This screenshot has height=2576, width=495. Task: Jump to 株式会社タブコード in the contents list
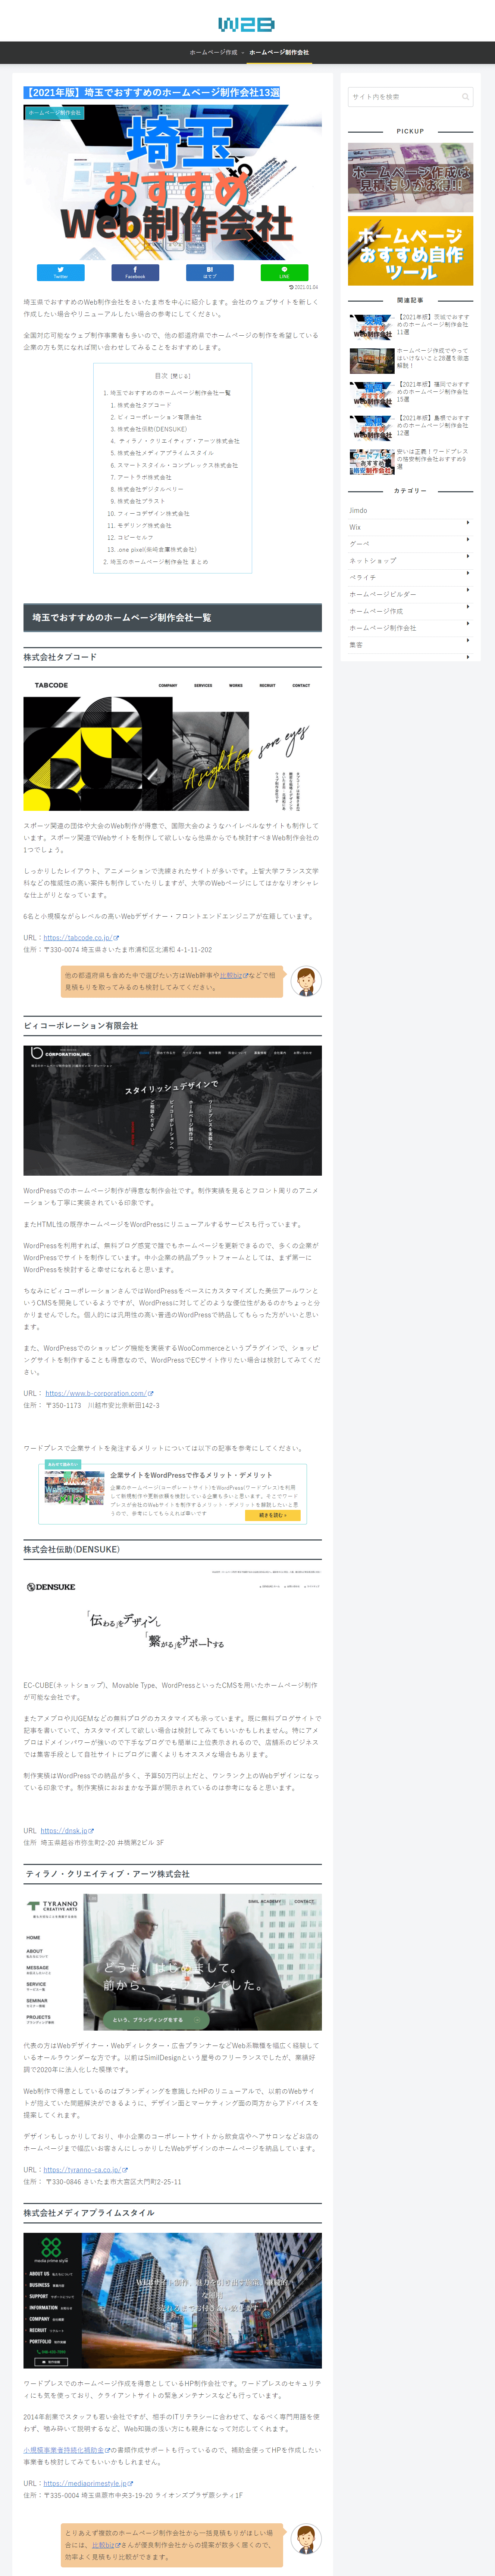click(145, 405)
